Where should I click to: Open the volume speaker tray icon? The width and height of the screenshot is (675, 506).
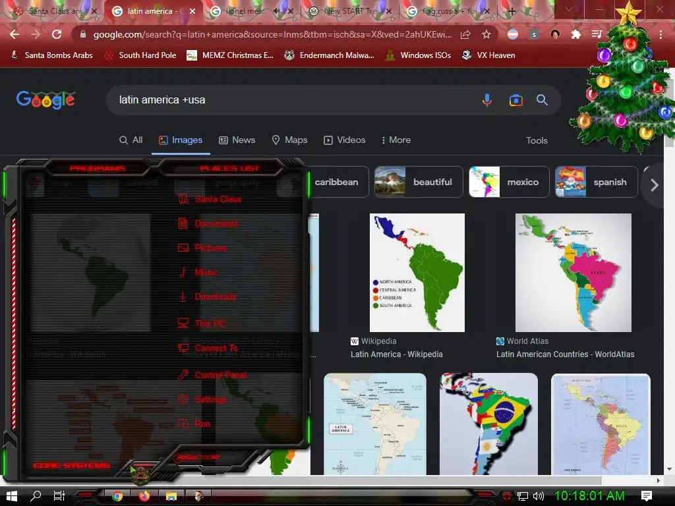click(x=539, y=496)
